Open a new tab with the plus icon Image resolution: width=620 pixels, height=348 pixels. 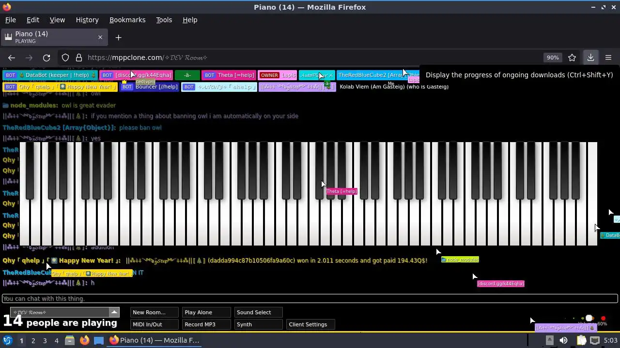(x=118, y=37)
